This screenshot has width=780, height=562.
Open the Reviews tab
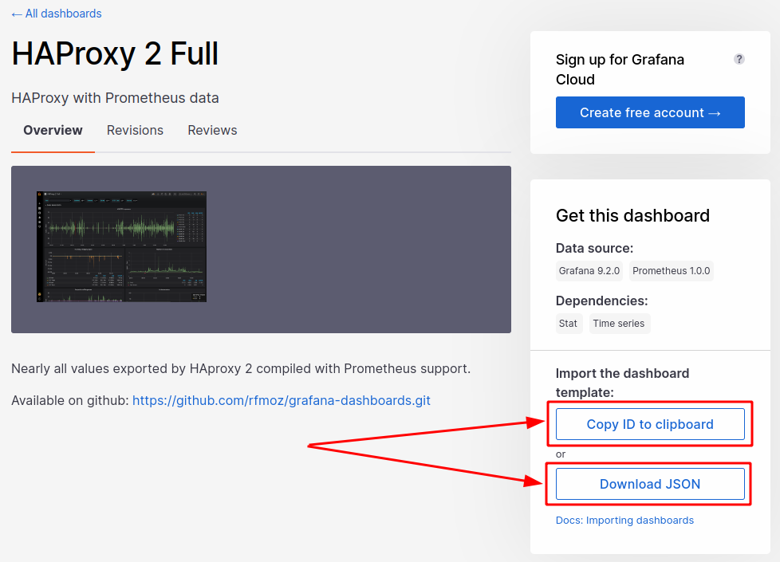[212, 130]
